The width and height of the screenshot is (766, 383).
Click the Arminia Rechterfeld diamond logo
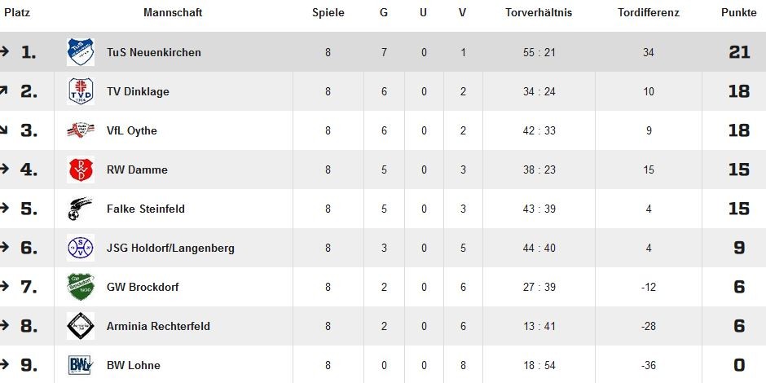pos(81,326)
